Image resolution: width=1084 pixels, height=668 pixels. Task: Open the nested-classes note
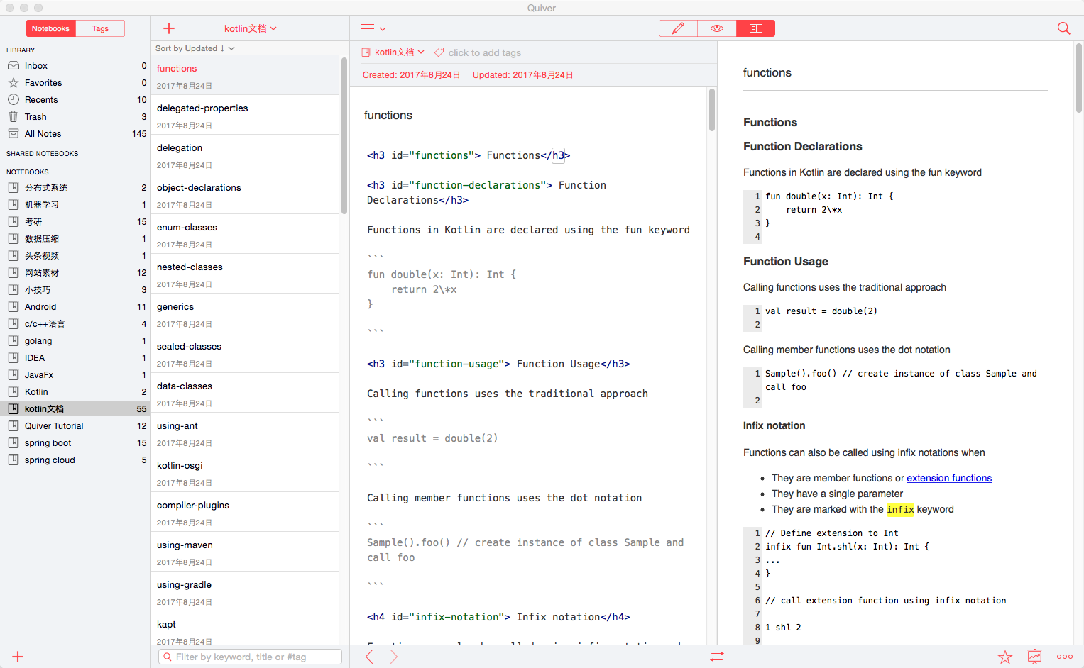coord(245,274)
